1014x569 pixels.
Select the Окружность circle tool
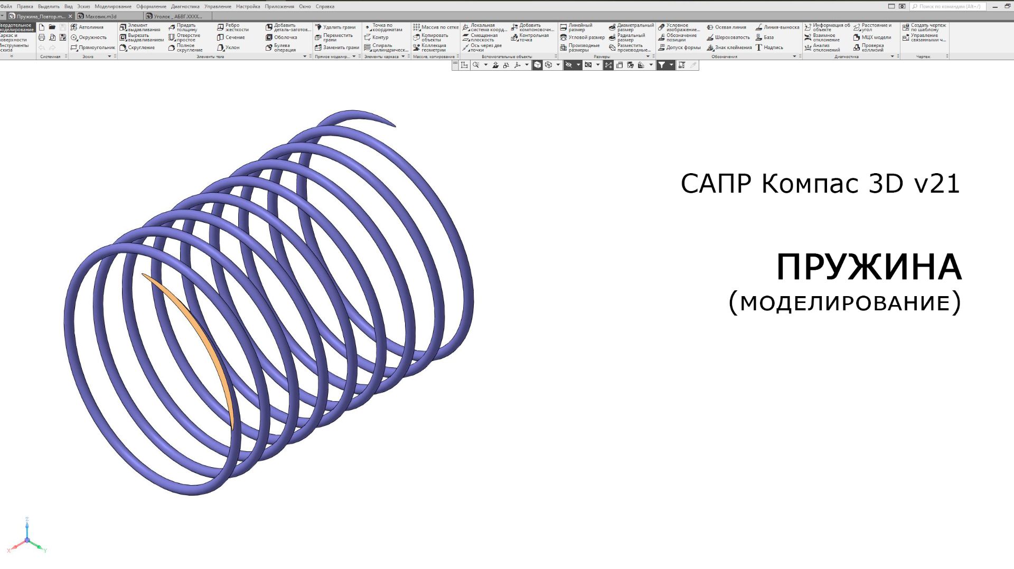89,37
